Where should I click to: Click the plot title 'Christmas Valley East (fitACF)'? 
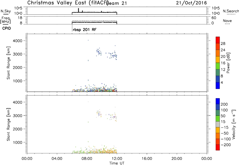tap(68, 3)
